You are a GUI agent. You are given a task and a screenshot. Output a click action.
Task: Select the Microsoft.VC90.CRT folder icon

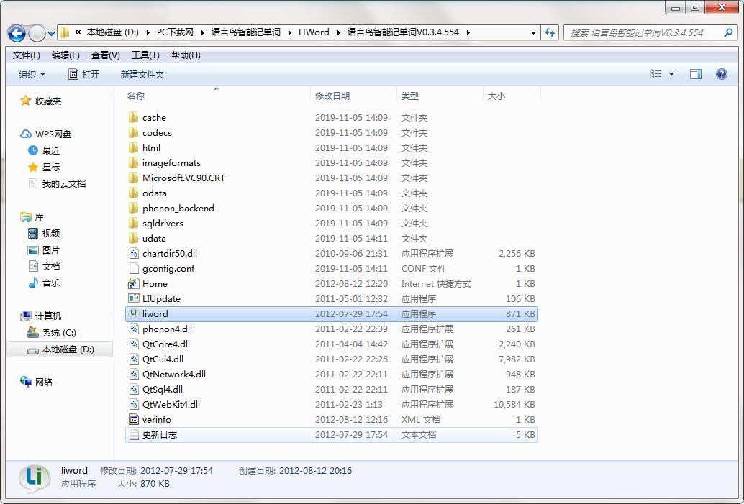133,178
